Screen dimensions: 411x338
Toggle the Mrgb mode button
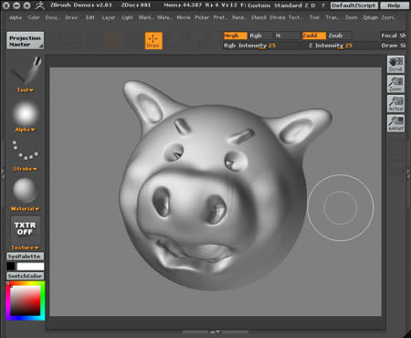[x=235, y=36]
